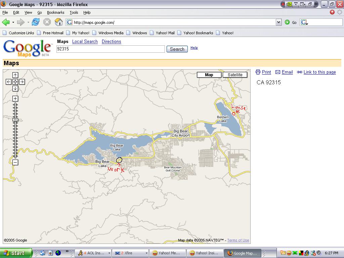Open the Directions link
This screenshot has width=344, height=258.
click(111, 42)
